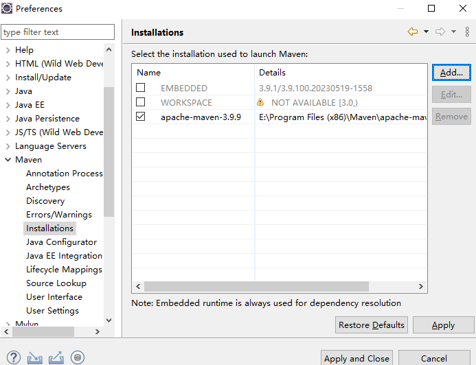The width and height of the screenshot is (476, 365).
Task: Click the Apply button
Action: [443, 325]
